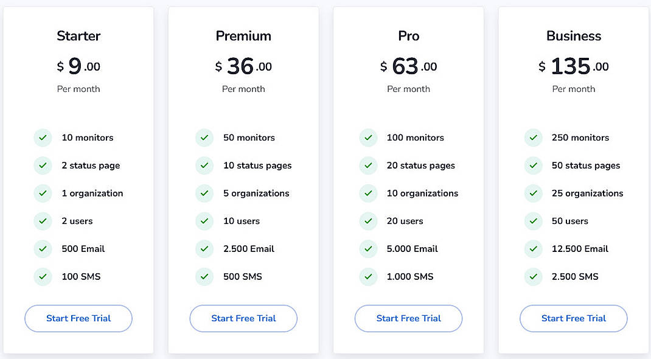Click the Business plan price of $135.00
The width and height of the screenshot is (651, 359).
pyautogui.click(x=573, y=66)
